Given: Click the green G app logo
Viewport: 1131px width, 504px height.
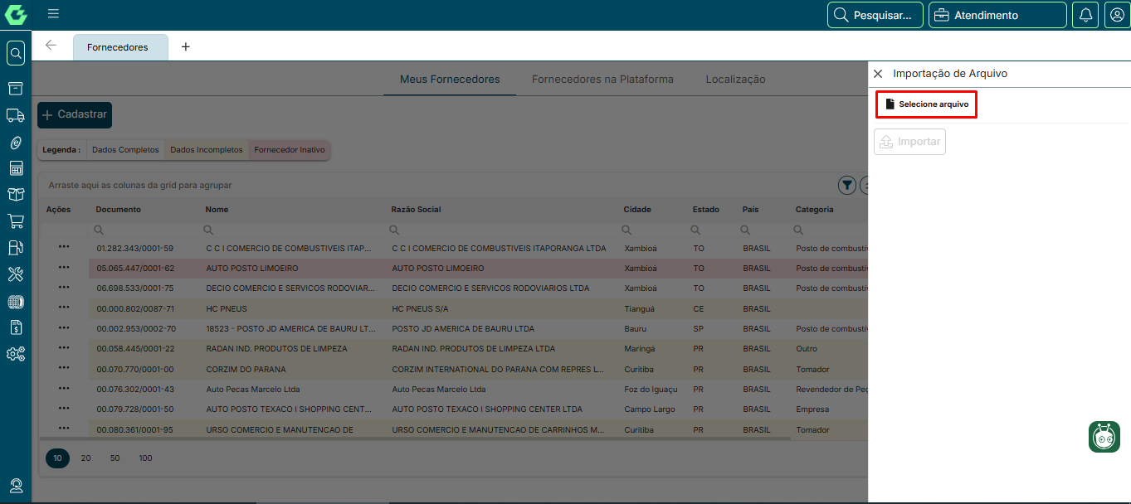Looking at the screenshot, I should (x=16, y=15).
